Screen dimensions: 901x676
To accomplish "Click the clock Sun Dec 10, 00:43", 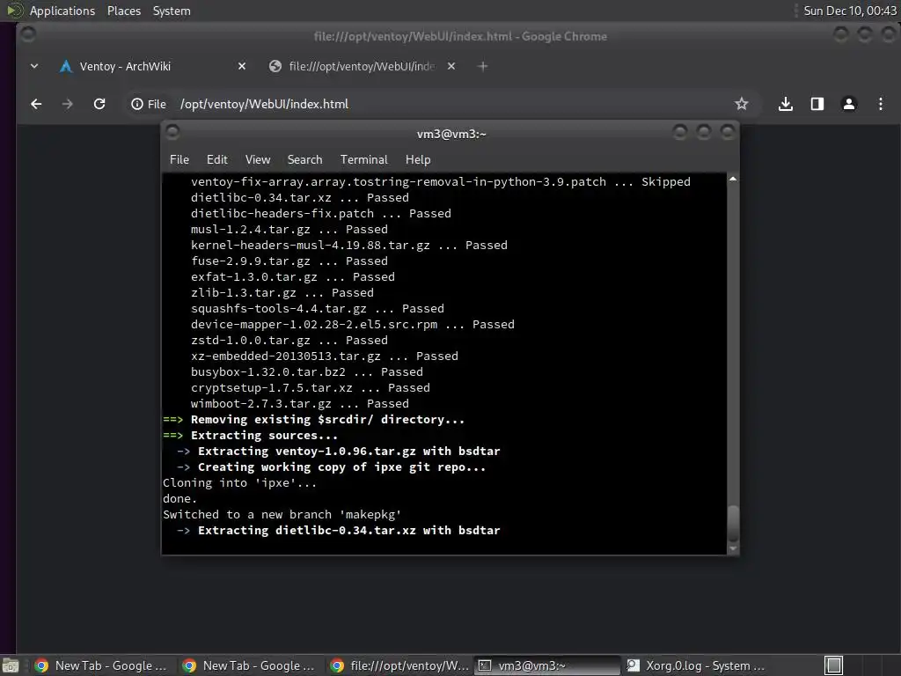I will tap(849, 11).
